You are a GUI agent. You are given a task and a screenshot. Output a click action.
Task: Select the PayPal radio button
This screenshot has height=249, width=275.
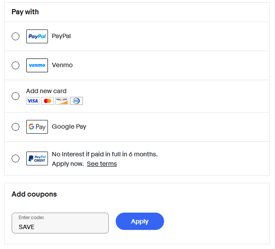pyautogui.click(x=16, y=36)
